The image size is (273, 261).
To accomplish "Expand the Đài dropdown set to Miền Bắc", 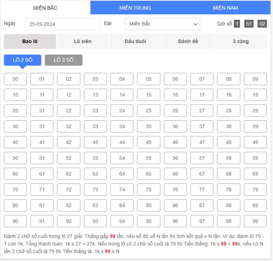I will pyautogui.click(x=162, y=24).
